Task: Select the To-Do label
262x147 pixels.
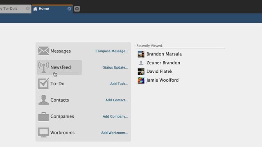Action: [57, 84]
